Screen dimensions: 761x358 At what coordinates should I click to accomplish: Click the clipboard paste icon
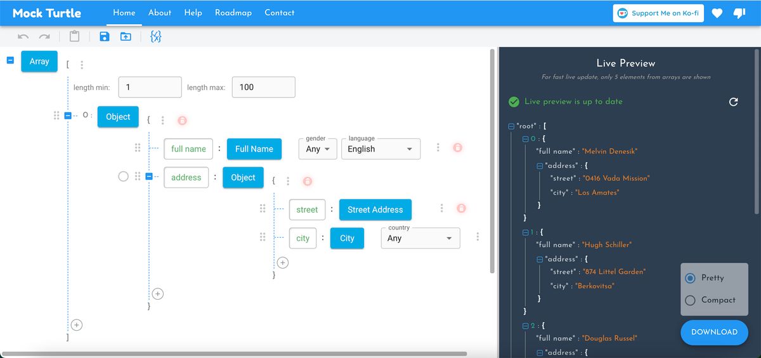(75, 37)
